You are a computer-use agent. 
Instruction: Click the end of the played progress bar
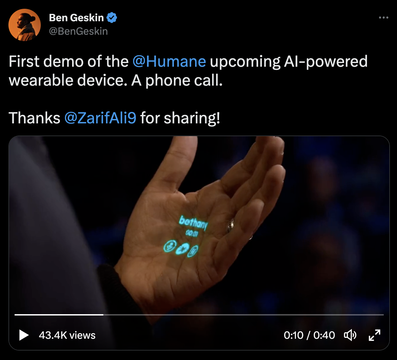[103, 315]
